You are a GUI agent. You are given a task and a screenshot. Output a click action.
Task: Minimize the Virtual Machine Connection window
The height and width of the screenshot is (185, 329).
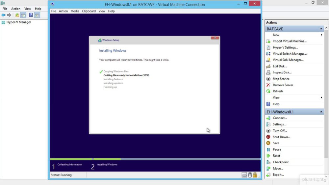click(238, 4)
